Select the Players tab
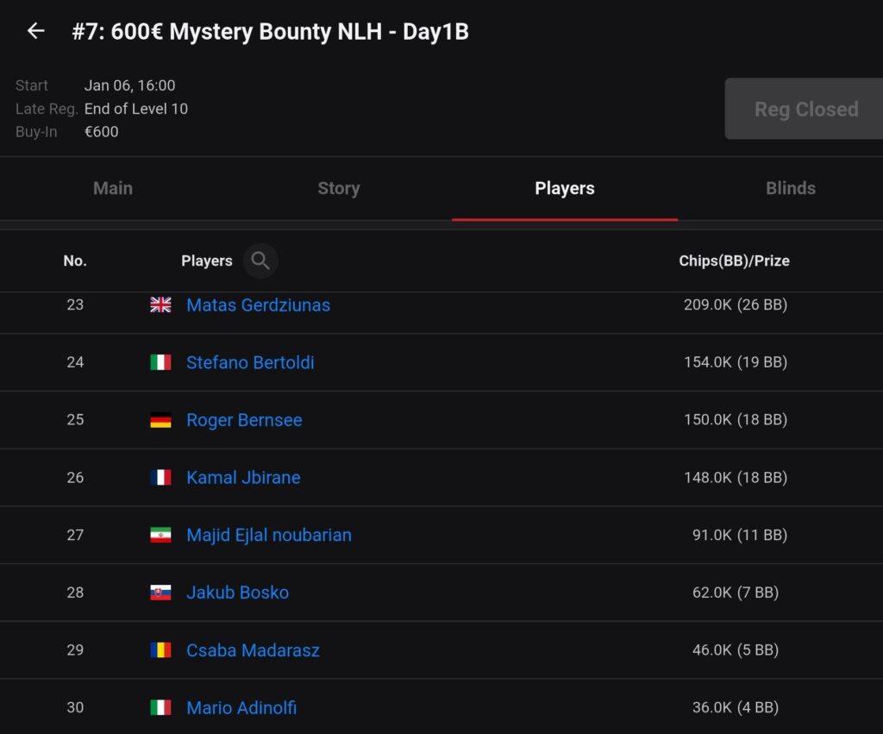Viewport: 883px width, 734px height. pos(564,188)
